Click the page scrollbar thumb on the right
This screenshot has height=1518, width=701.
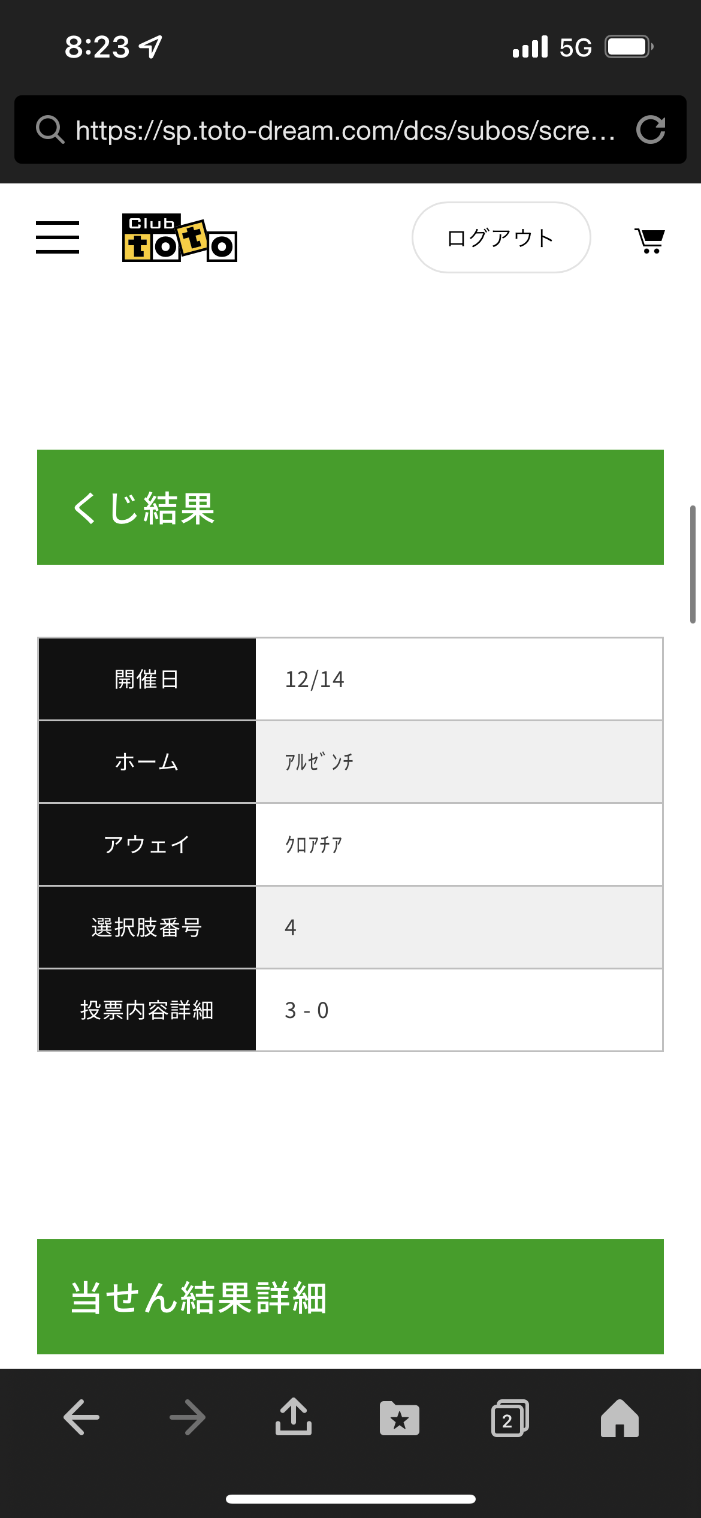click(693, 564)
